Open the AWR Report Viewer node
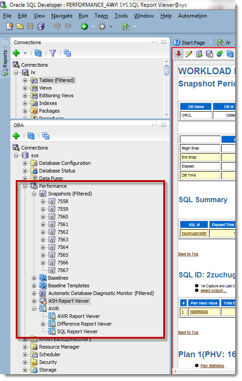 pyautogui.click(x=78, y=316)
